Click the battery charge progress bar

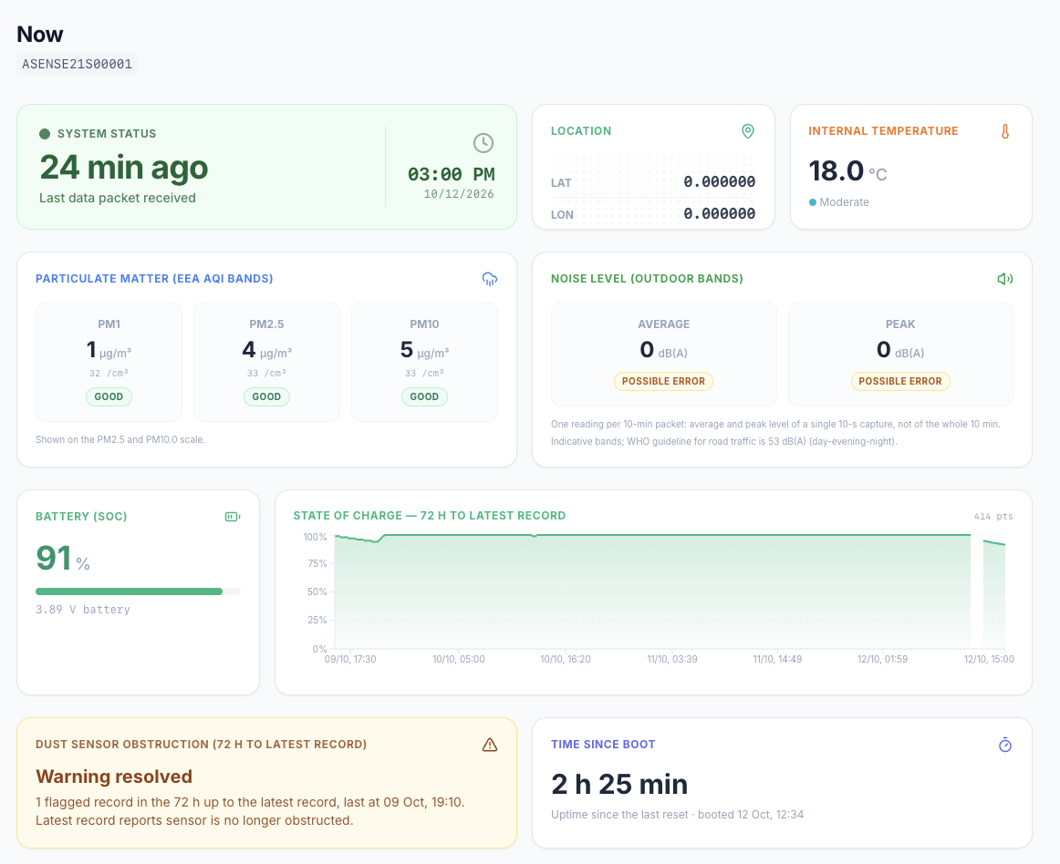coord(138,591)
